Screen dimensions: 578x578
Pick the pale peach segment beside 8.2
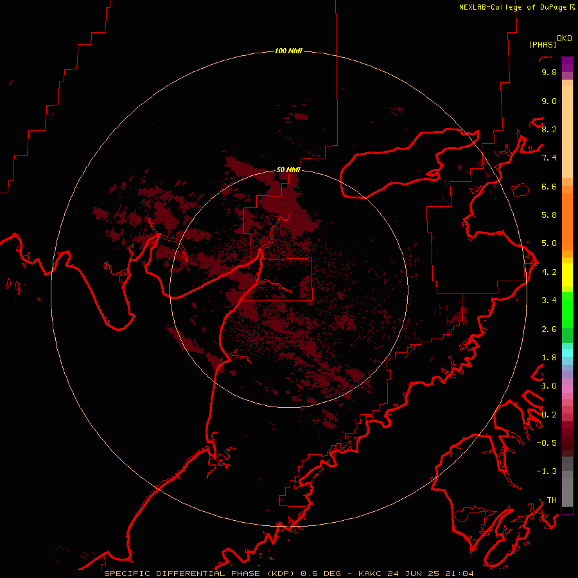click(x=567, y=132)
